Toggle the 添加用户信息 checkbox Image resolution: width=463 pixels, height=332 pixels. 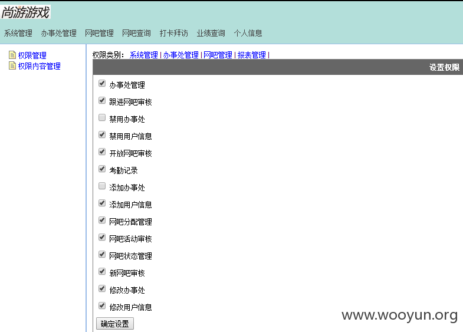click(x=102, y=203)
